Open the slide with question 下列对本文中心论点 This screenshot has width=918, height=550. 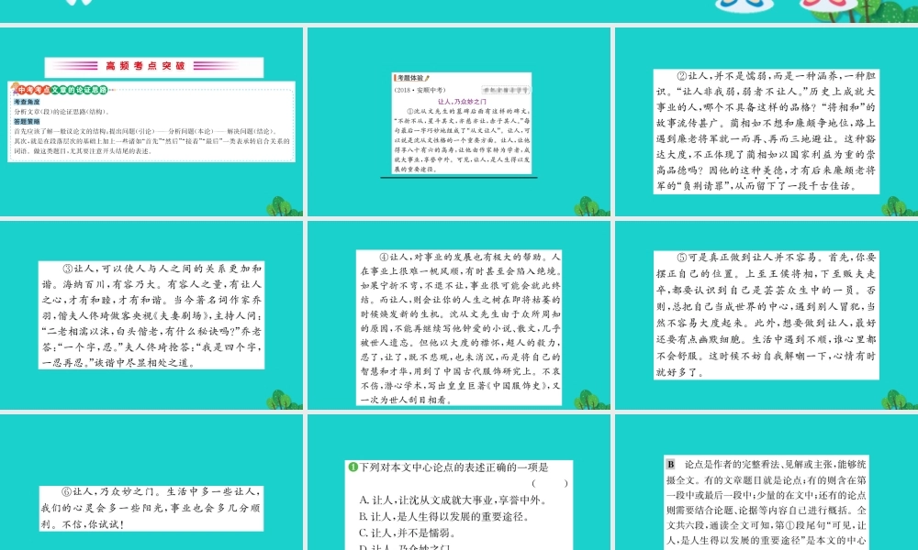459,482
